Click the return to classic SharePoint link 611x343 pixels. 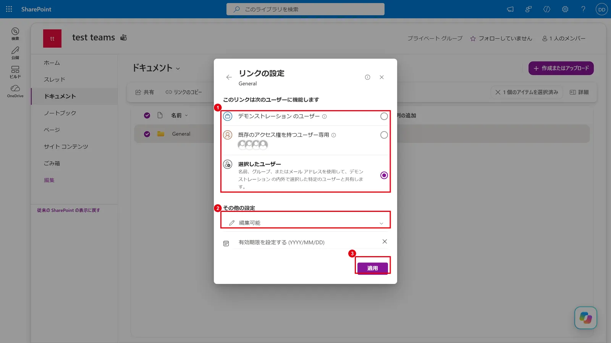tap(68, 210)
